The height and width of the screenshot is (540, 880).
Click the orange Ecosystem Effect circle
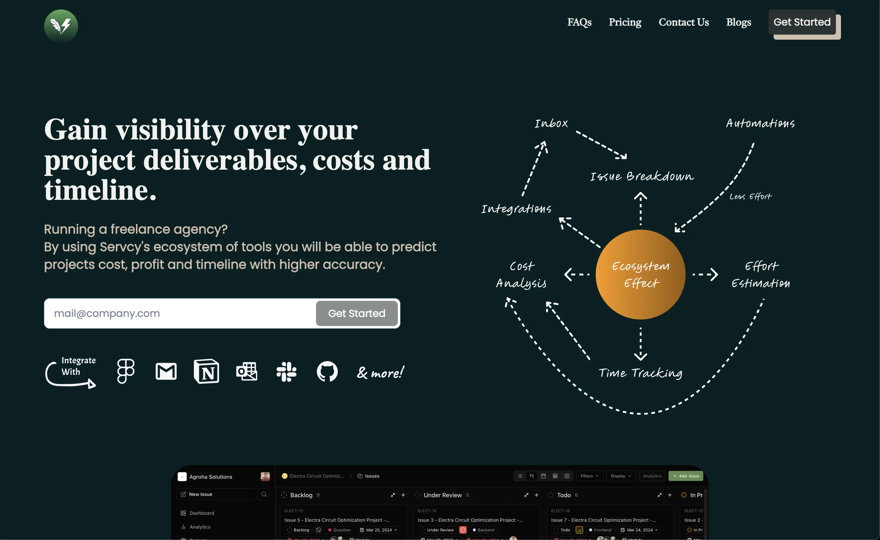tap(640, 274)
